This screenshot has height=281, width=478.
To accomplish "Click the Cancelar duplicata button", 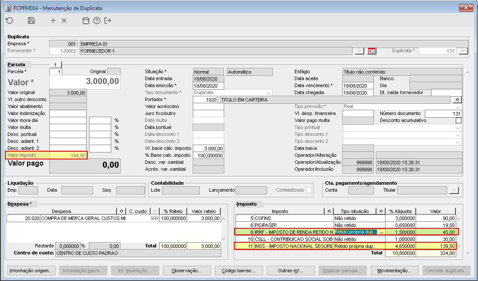I will [446, 271].
